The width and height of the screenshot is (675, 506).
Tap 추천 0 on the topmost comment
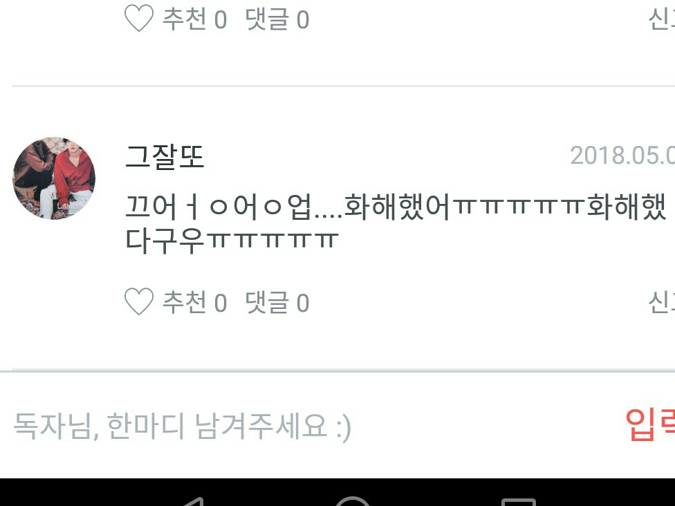194,19
